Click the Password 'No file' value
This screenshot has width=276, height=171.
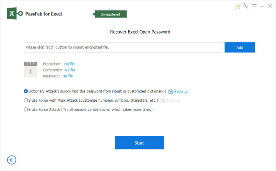[68, 76]
